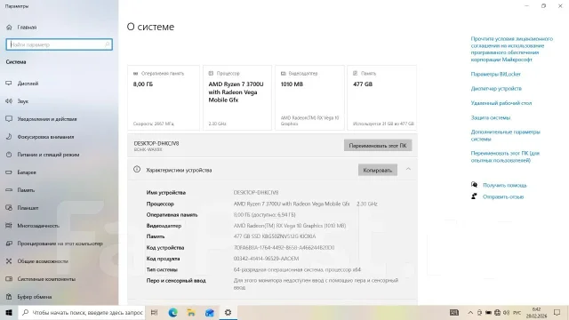The width and height of the screenshot is (569, 320).
Task: Open touch keyboard icon in tray
Action: click(x=454, y=312)
